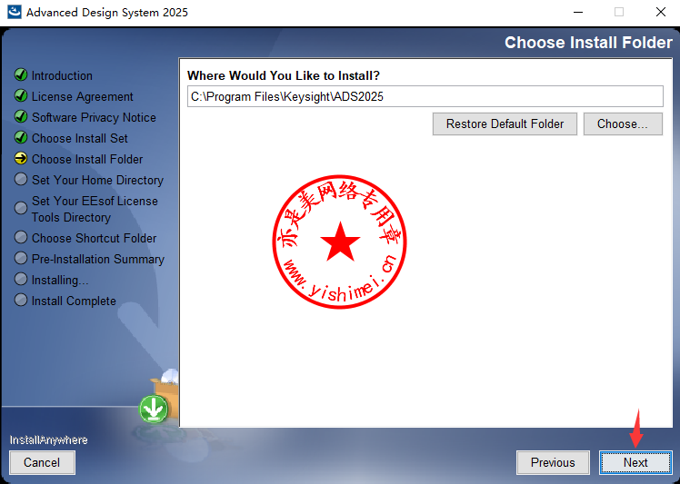The image size is (680, 484).
Task: Click the gray circle beside Pre-Installation Summary
Action: click(20, 258)
